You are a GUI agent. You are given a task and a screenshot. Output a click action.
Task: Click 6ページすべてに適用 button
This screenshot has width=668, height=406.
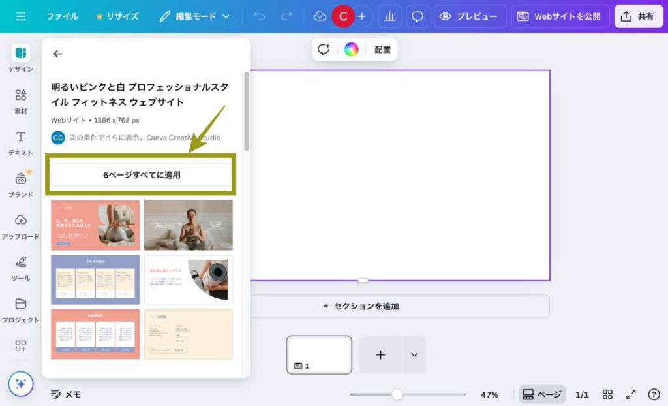click(142, 175)
